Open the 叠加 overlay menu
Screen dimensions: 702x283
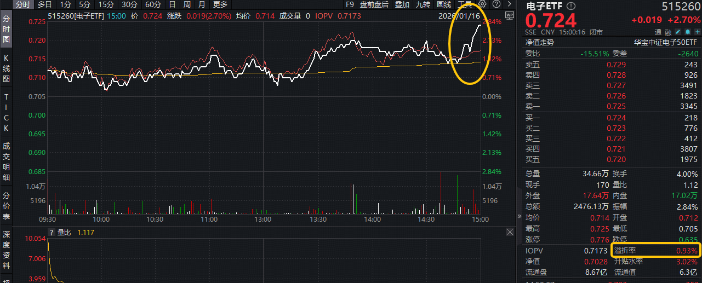tap(402, 4)
